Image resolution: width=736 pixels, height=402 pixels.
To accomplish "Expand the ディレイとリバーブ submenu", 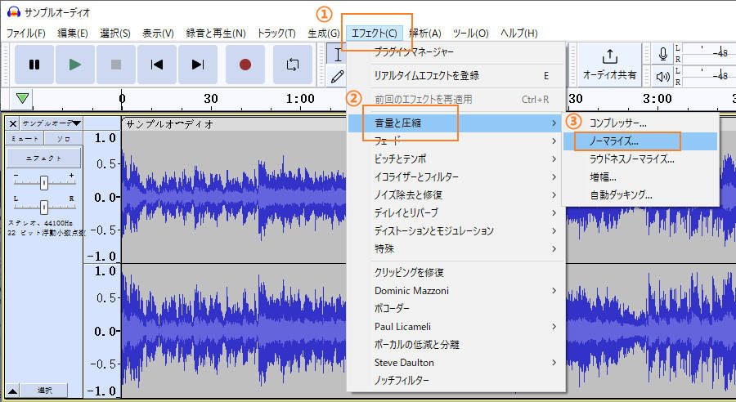I will (x=456, y=213).
